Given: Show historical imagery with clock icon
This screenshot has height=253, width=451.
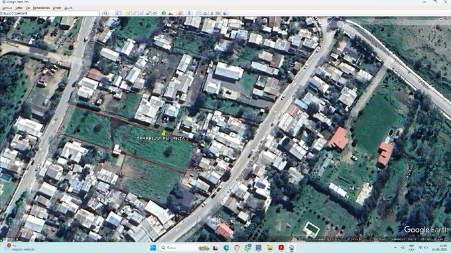Looking at the screenshot, I should point(164,13).
